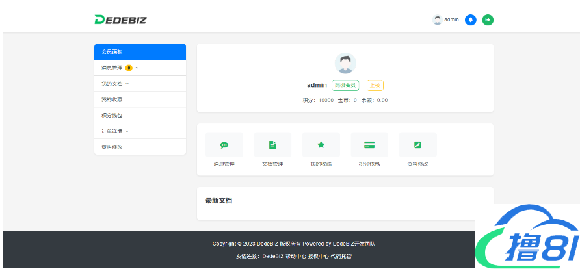Screen dimensions: 580x269
Task: Click the large profile avatar image
Action: coord(345,64)
